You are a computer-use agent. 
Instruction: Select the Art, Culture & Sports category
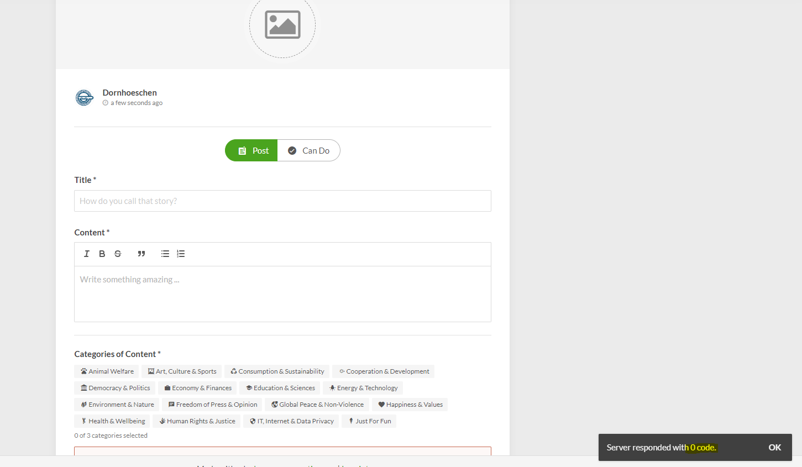point(182,371)
